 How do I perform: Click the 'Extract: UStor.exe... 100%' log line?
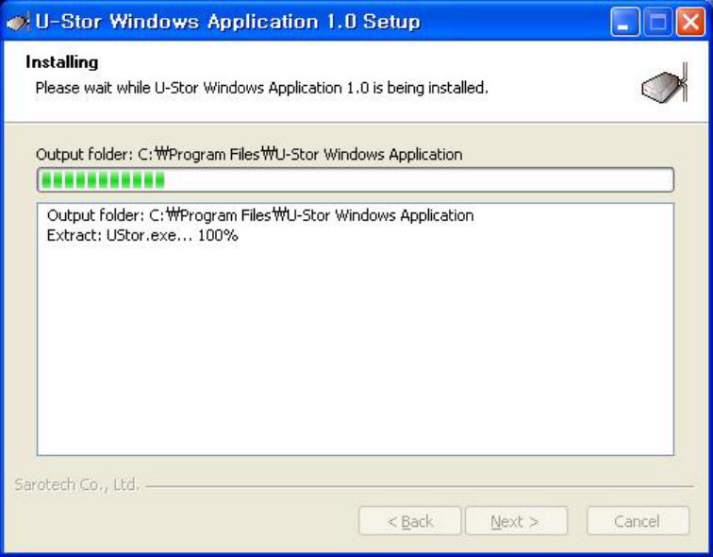[x=142, y=236]
